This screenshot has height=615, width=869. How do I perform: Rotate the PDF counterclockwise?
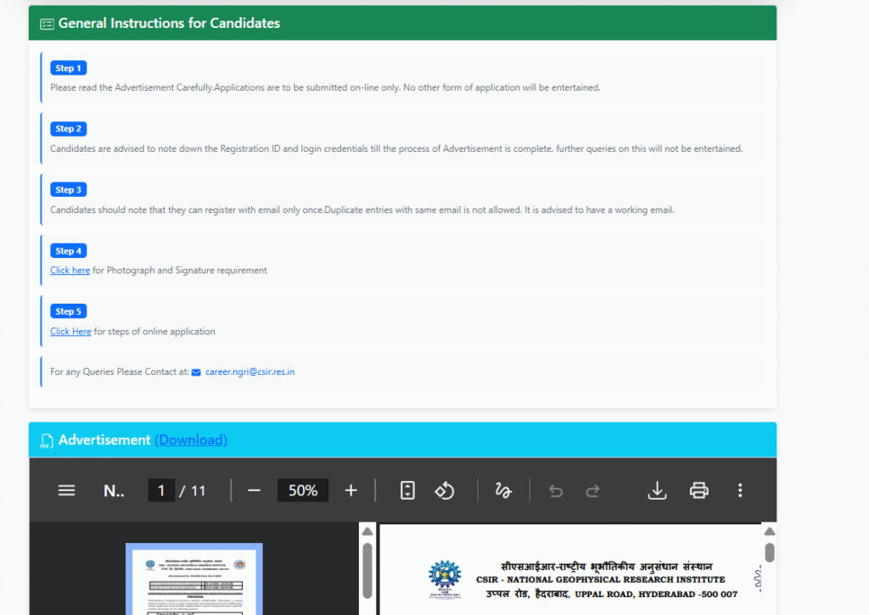tap(446, 490)
